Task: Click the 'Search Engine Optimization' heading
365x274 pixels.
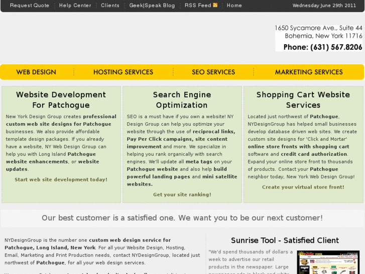Action: [182, 100]
